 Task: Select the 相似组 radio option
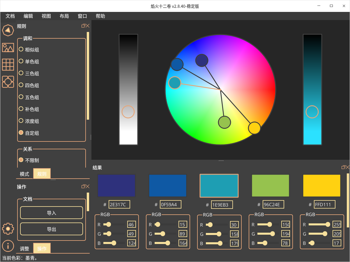click(x=21, y=49)
